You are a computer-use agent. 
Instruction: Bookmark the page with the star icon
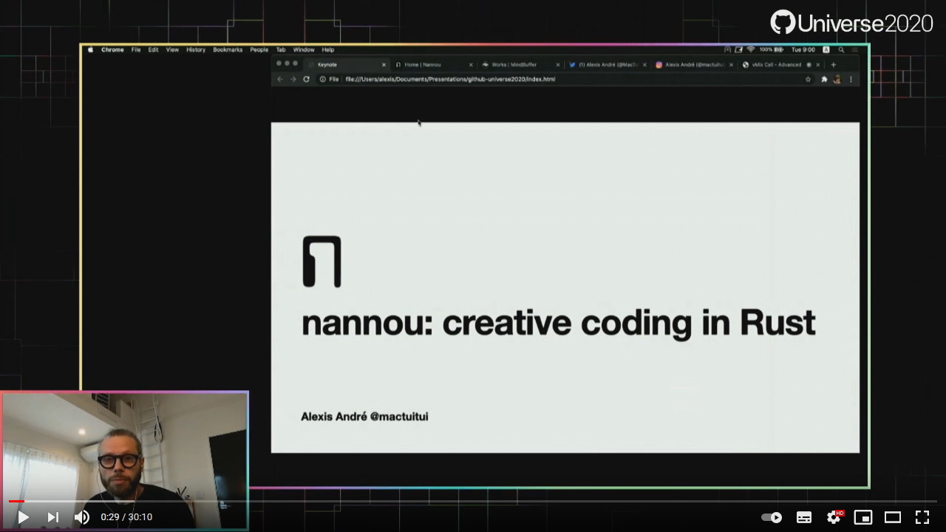pyautogui.click(x=808, y=79)
